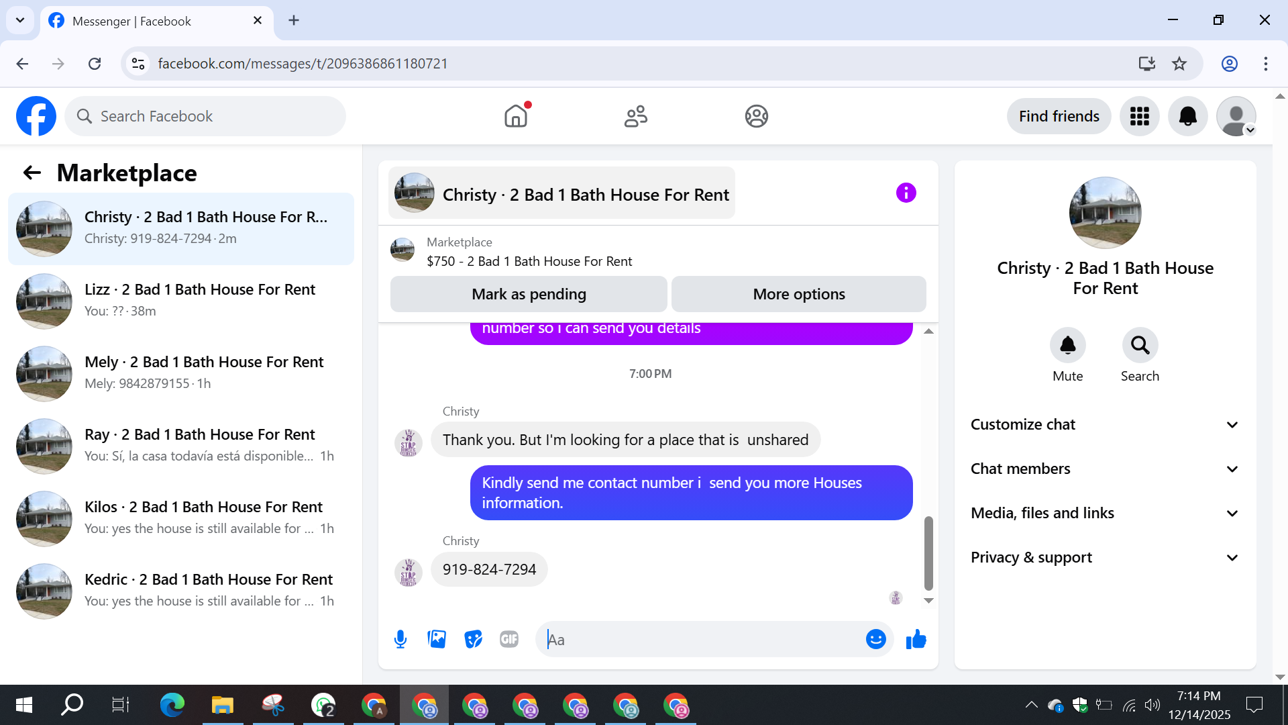1288x725 pixels.
Task: Open the sticker picker icon
Action: tap(473, 639)
